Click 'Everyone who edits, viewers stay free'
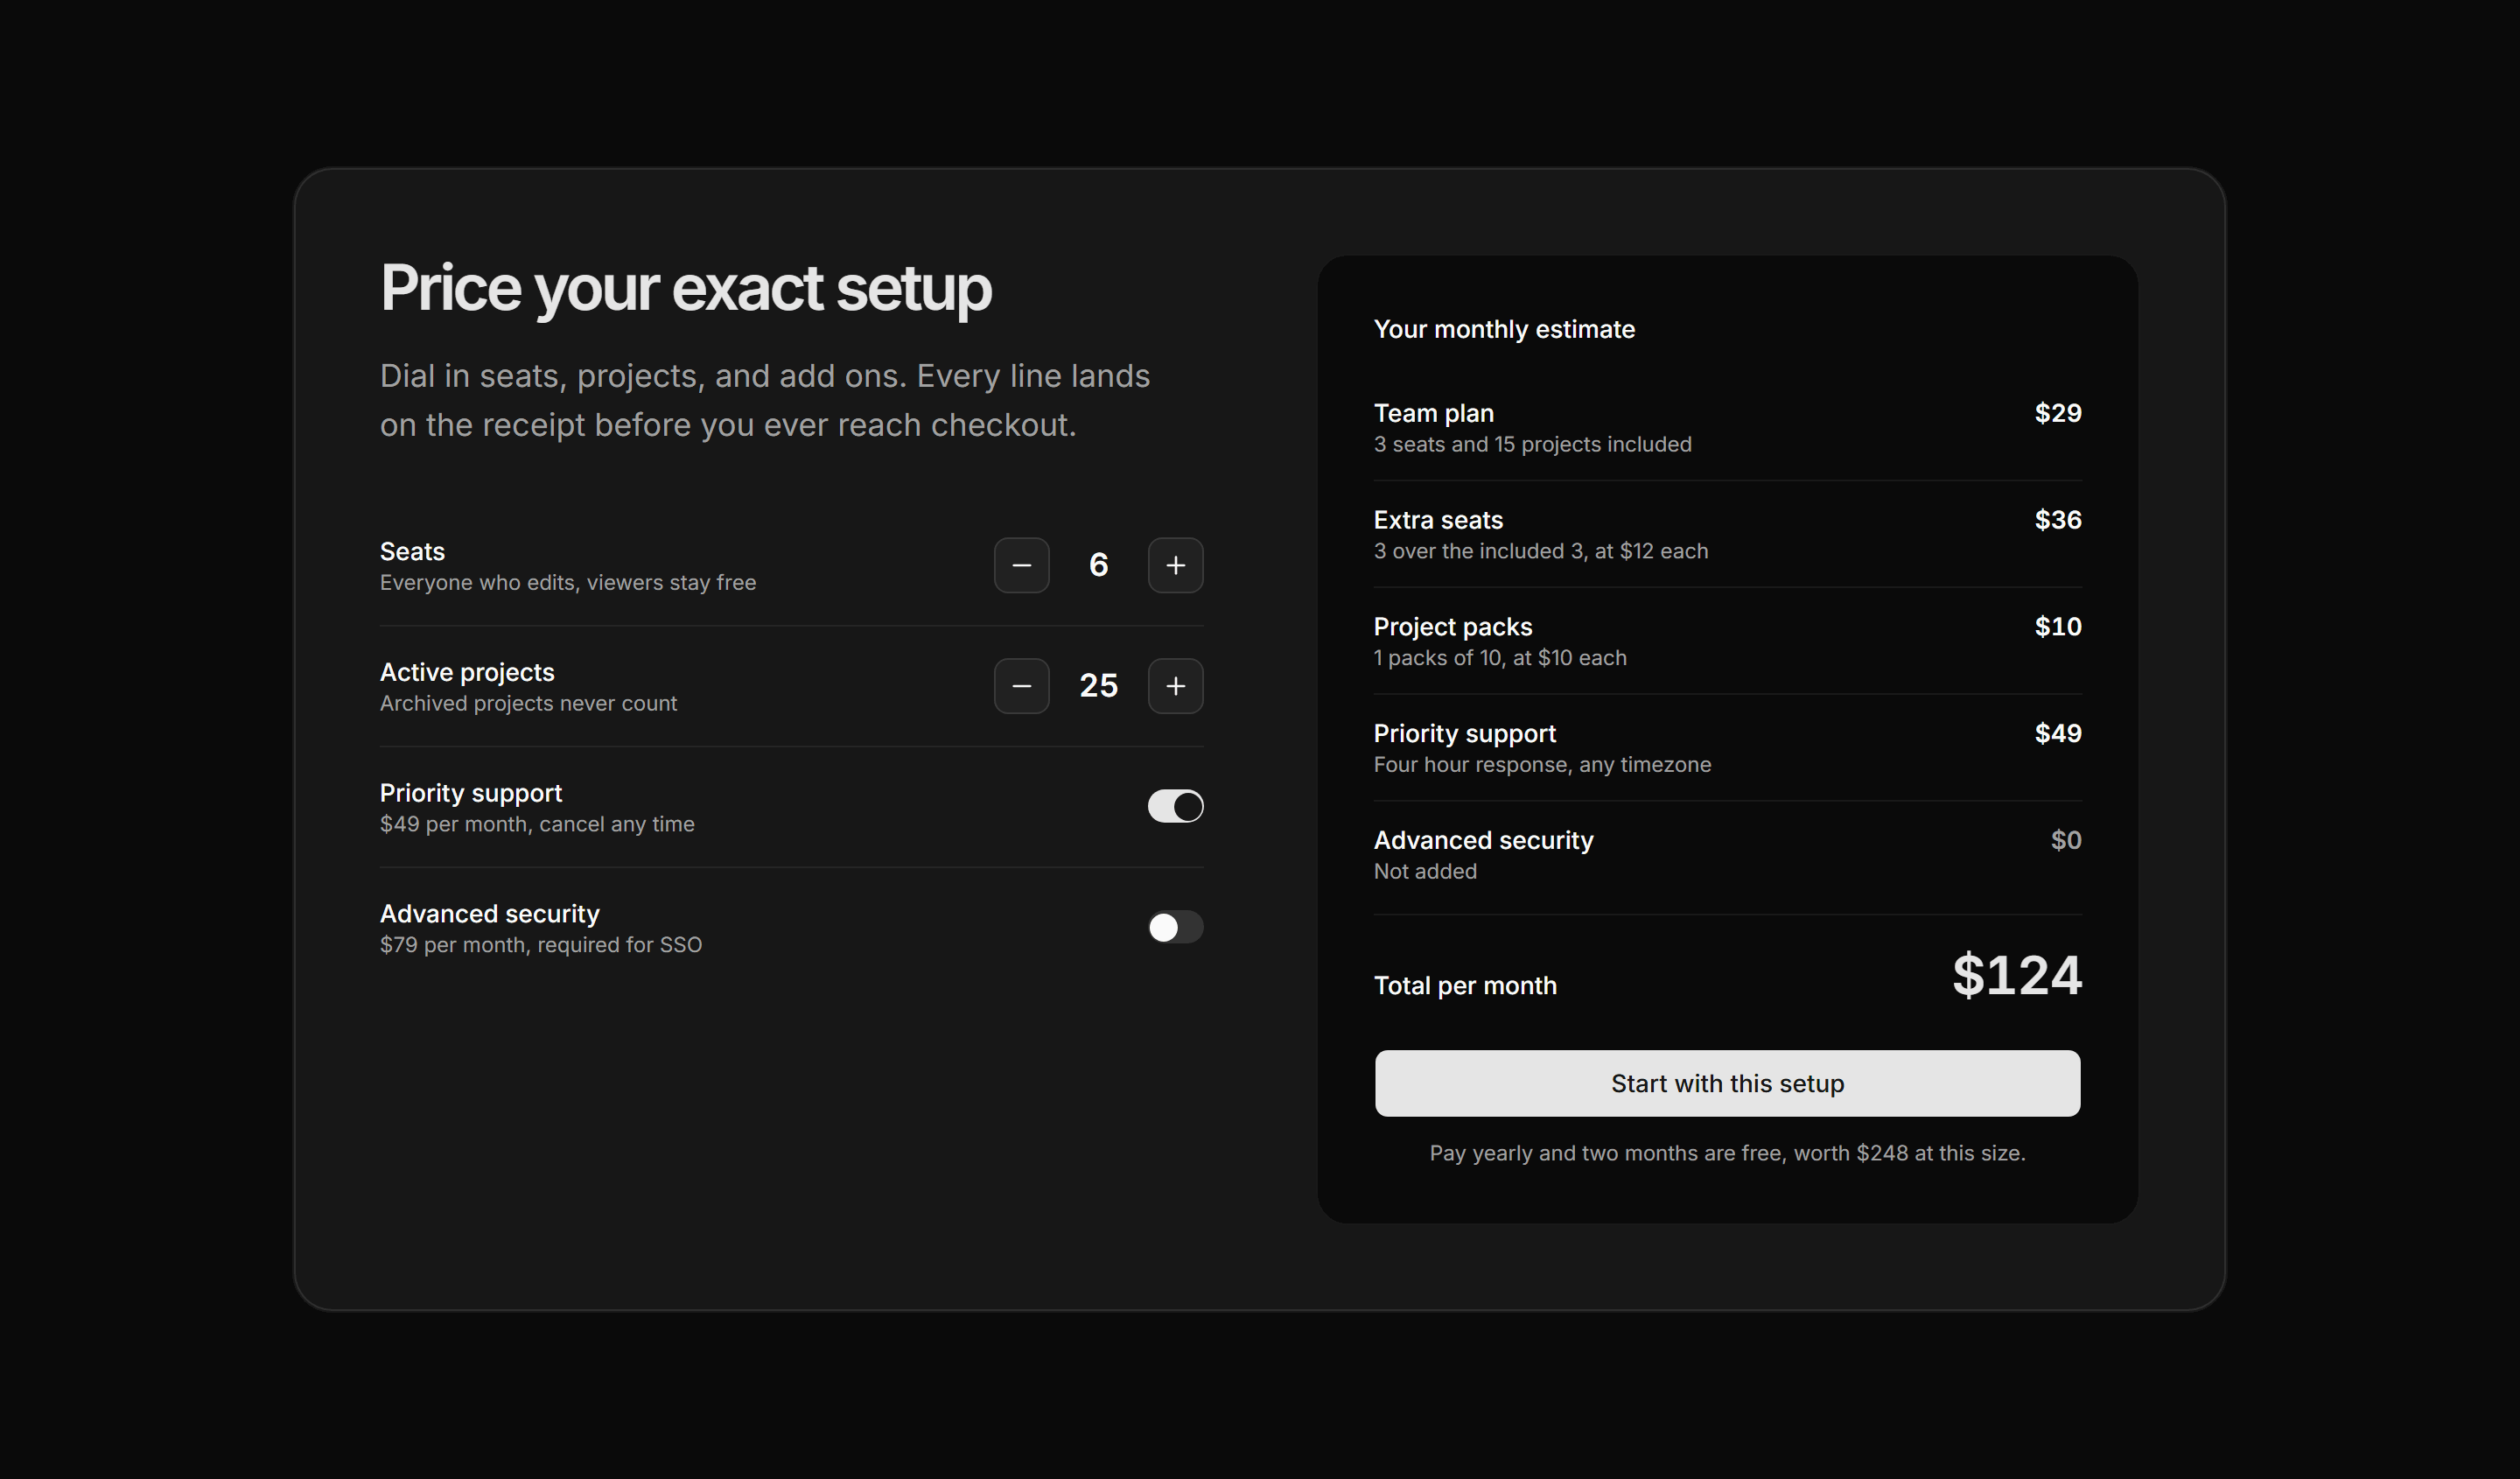Viewport: 2520px width, 1479px height. click(568, 583)
